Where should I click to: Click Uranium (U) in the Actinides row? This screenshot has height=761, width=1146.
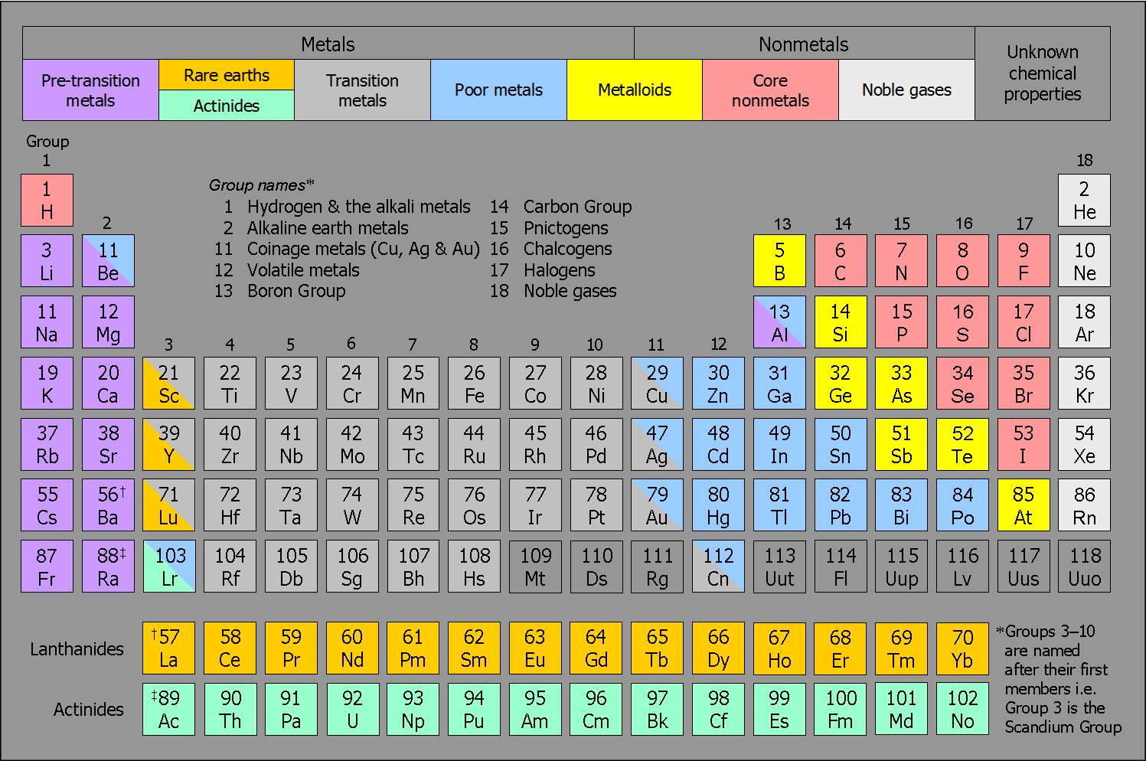(x=352, y=709)
